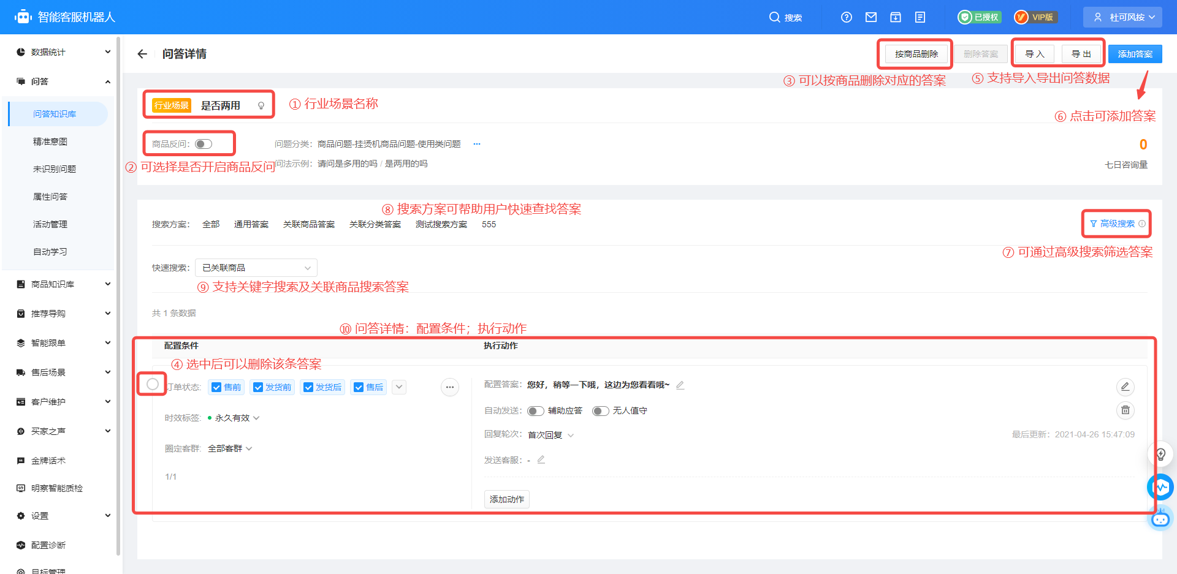The image size is (1177, 574).
Task: Select the 全部 search scheme
Action: click(x=211, y=224)
